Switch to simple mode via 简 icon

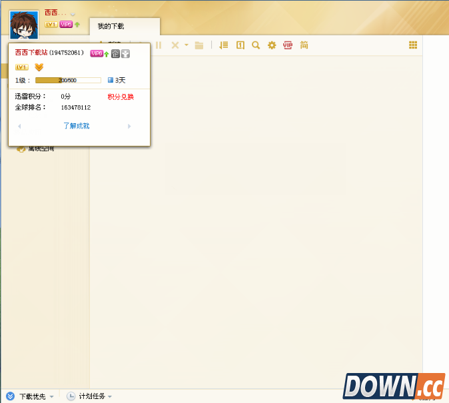304,45
